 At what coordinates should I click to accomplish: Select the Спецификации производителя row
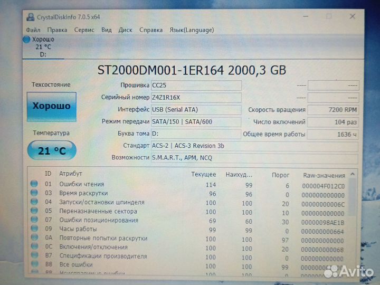[x=189, y=257]
